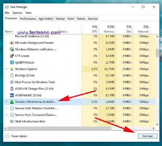Switch to the Users tab
The height and width of the screenshot is (146, 162).
(71, 19)
